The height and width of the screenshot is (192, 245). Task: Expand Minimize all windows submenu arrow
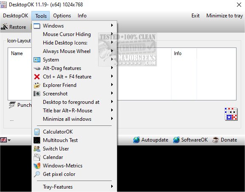(x=112, y=119)
